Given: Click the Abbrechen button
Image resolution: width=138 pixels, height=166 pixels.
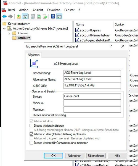Looking at the screenshot, I should coord(75,155).
